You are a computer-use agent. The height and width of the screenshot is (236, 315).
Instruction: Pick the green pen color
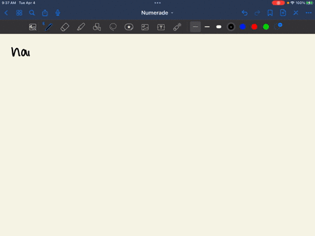pyautogui.click(x=266, y=27)
